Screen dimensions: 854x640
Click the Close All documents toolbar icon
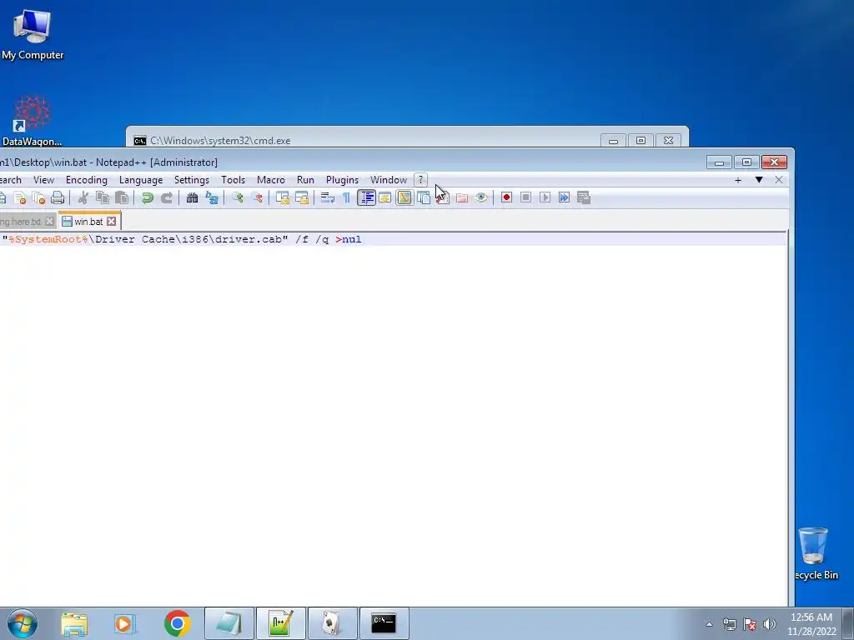pyautogui.click(x=38, y=197)
